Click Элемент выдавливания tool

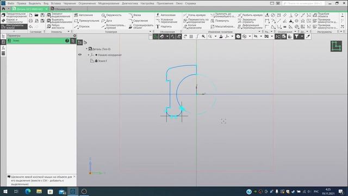(59, 15)
